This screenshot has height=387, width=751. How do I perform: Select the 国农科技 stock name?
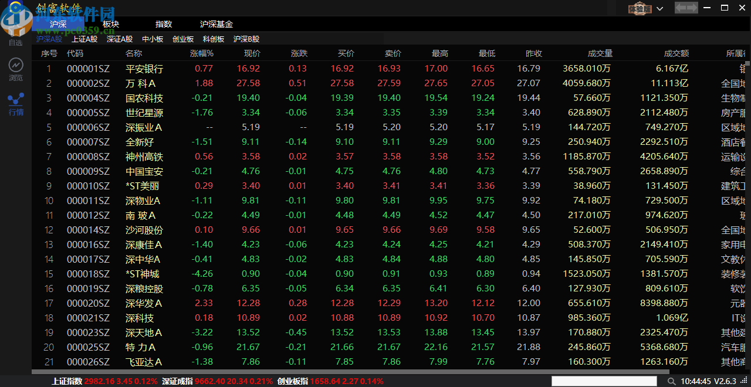pos(144,98)
